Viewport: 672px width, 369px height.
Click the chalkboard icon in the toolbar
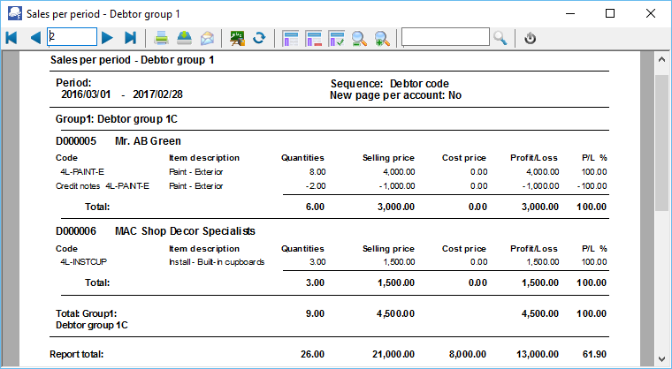click(237, 38)
